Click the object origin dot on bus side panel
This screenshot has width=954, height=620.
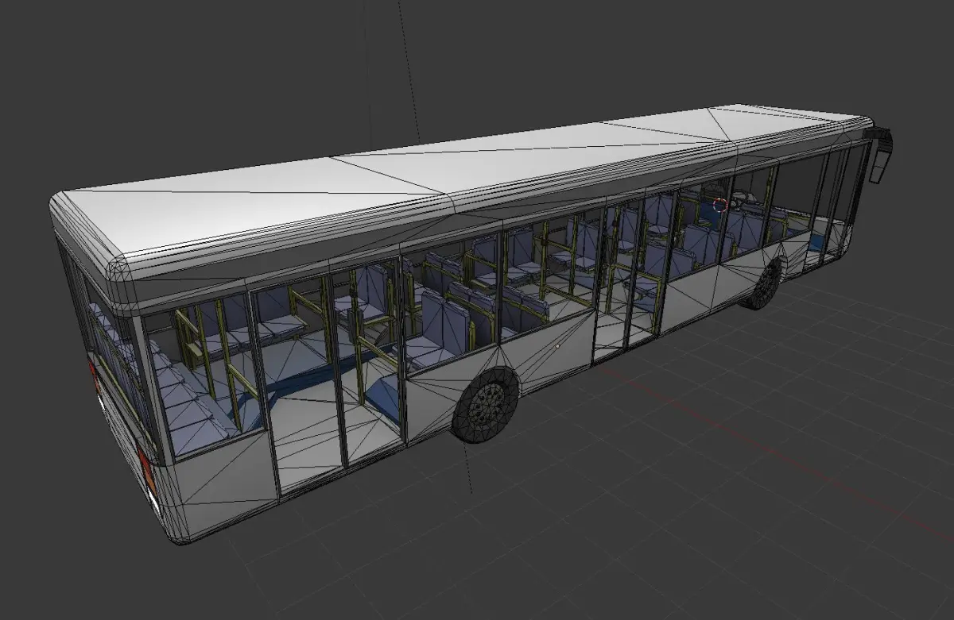pos(557,345)
